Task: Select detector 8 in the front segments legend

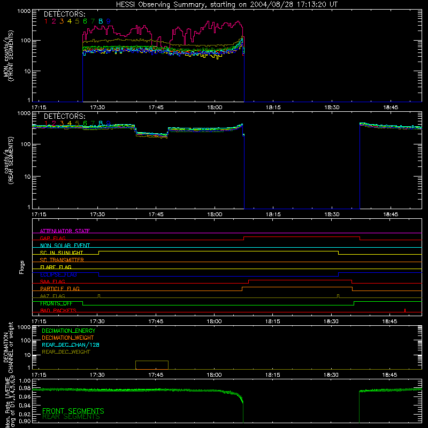Action: [101, 21]
